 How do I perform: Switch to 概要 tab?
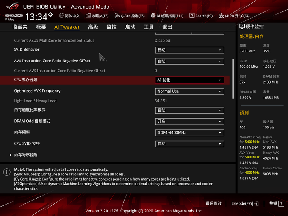point(41,27)
